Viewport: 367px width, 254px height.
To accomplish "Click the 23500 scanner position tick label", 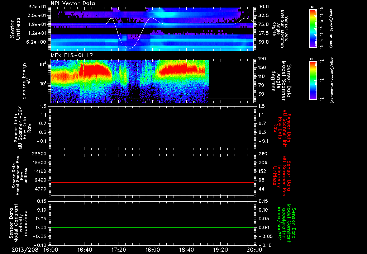I will tap(39, 154).
